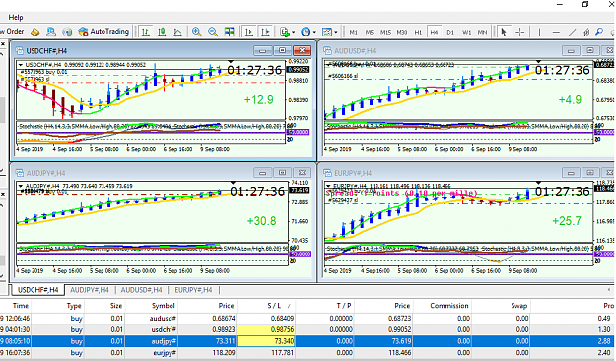616x361 pixels.
Task: Expand the EURJPY#,H4 chart title triangle
Action: [x=328, y=186]
